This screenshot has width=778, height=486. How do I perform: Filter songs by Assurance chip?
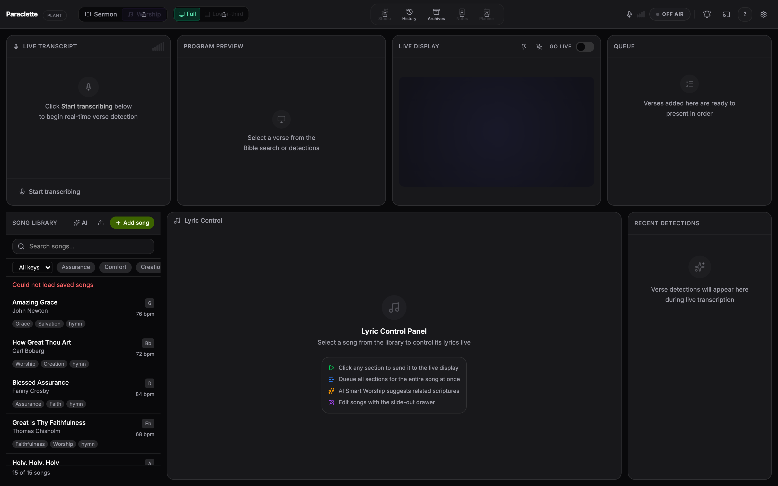76,267
